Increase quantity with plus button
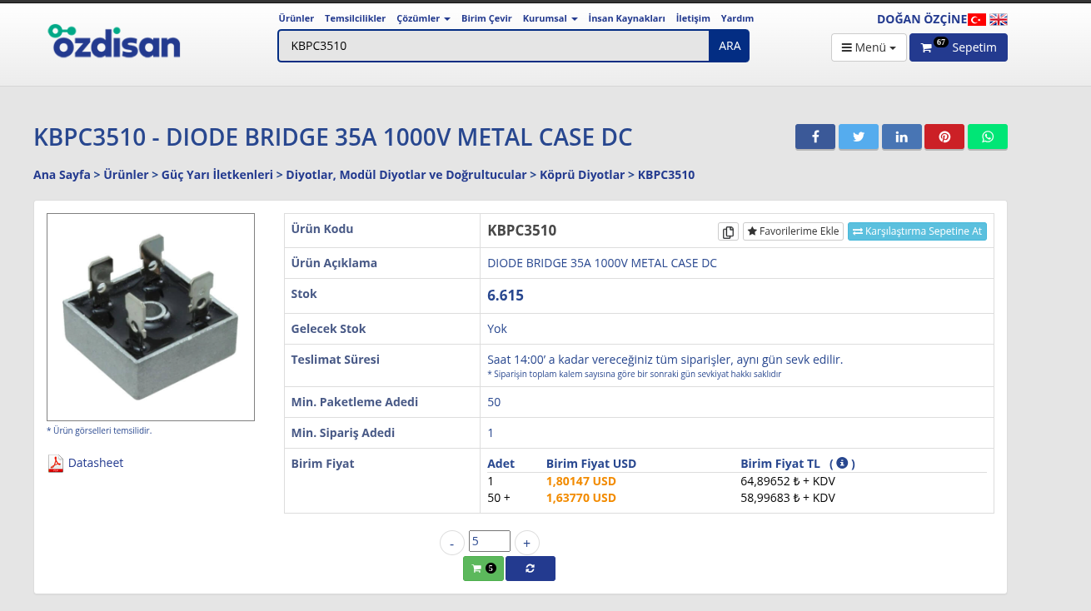Viewport: 1091px width, 611px height. [526, 543]
